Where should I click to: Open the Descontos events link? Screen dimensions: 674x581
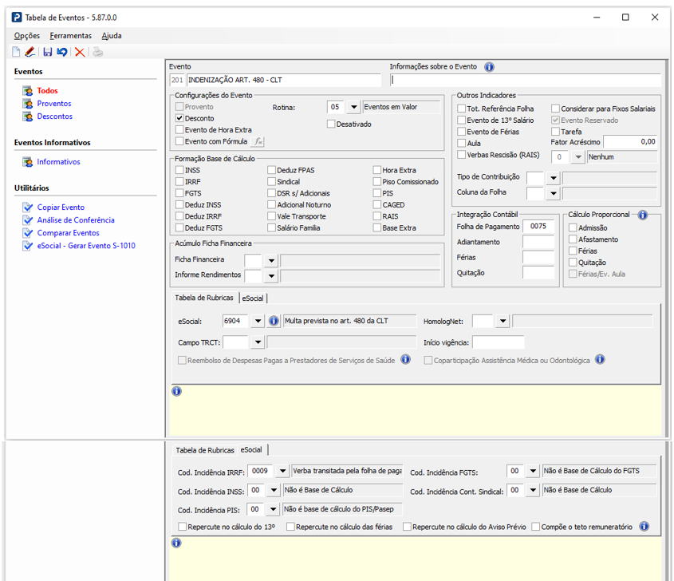click(54, 117)
